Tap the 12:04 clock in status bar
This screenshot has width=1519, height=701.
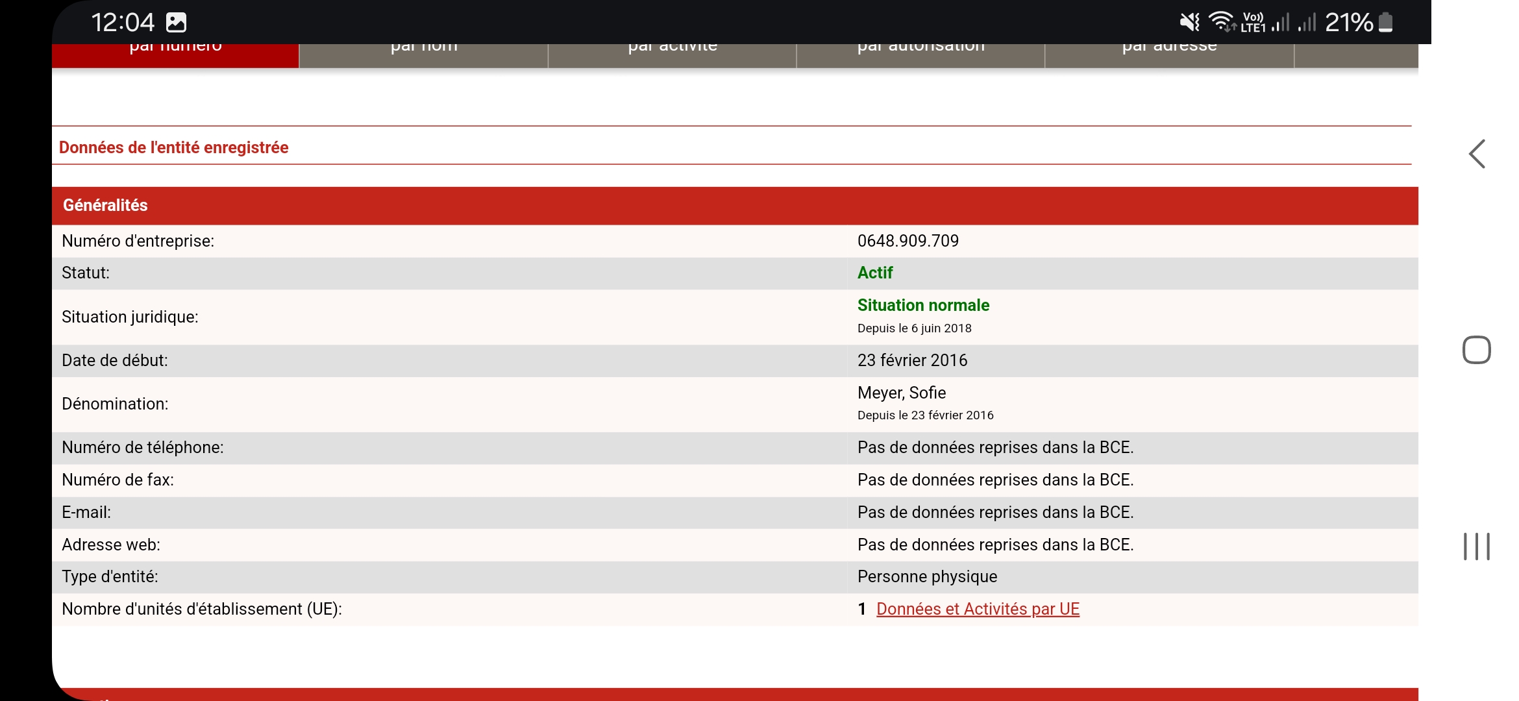[x=123, y=23]
